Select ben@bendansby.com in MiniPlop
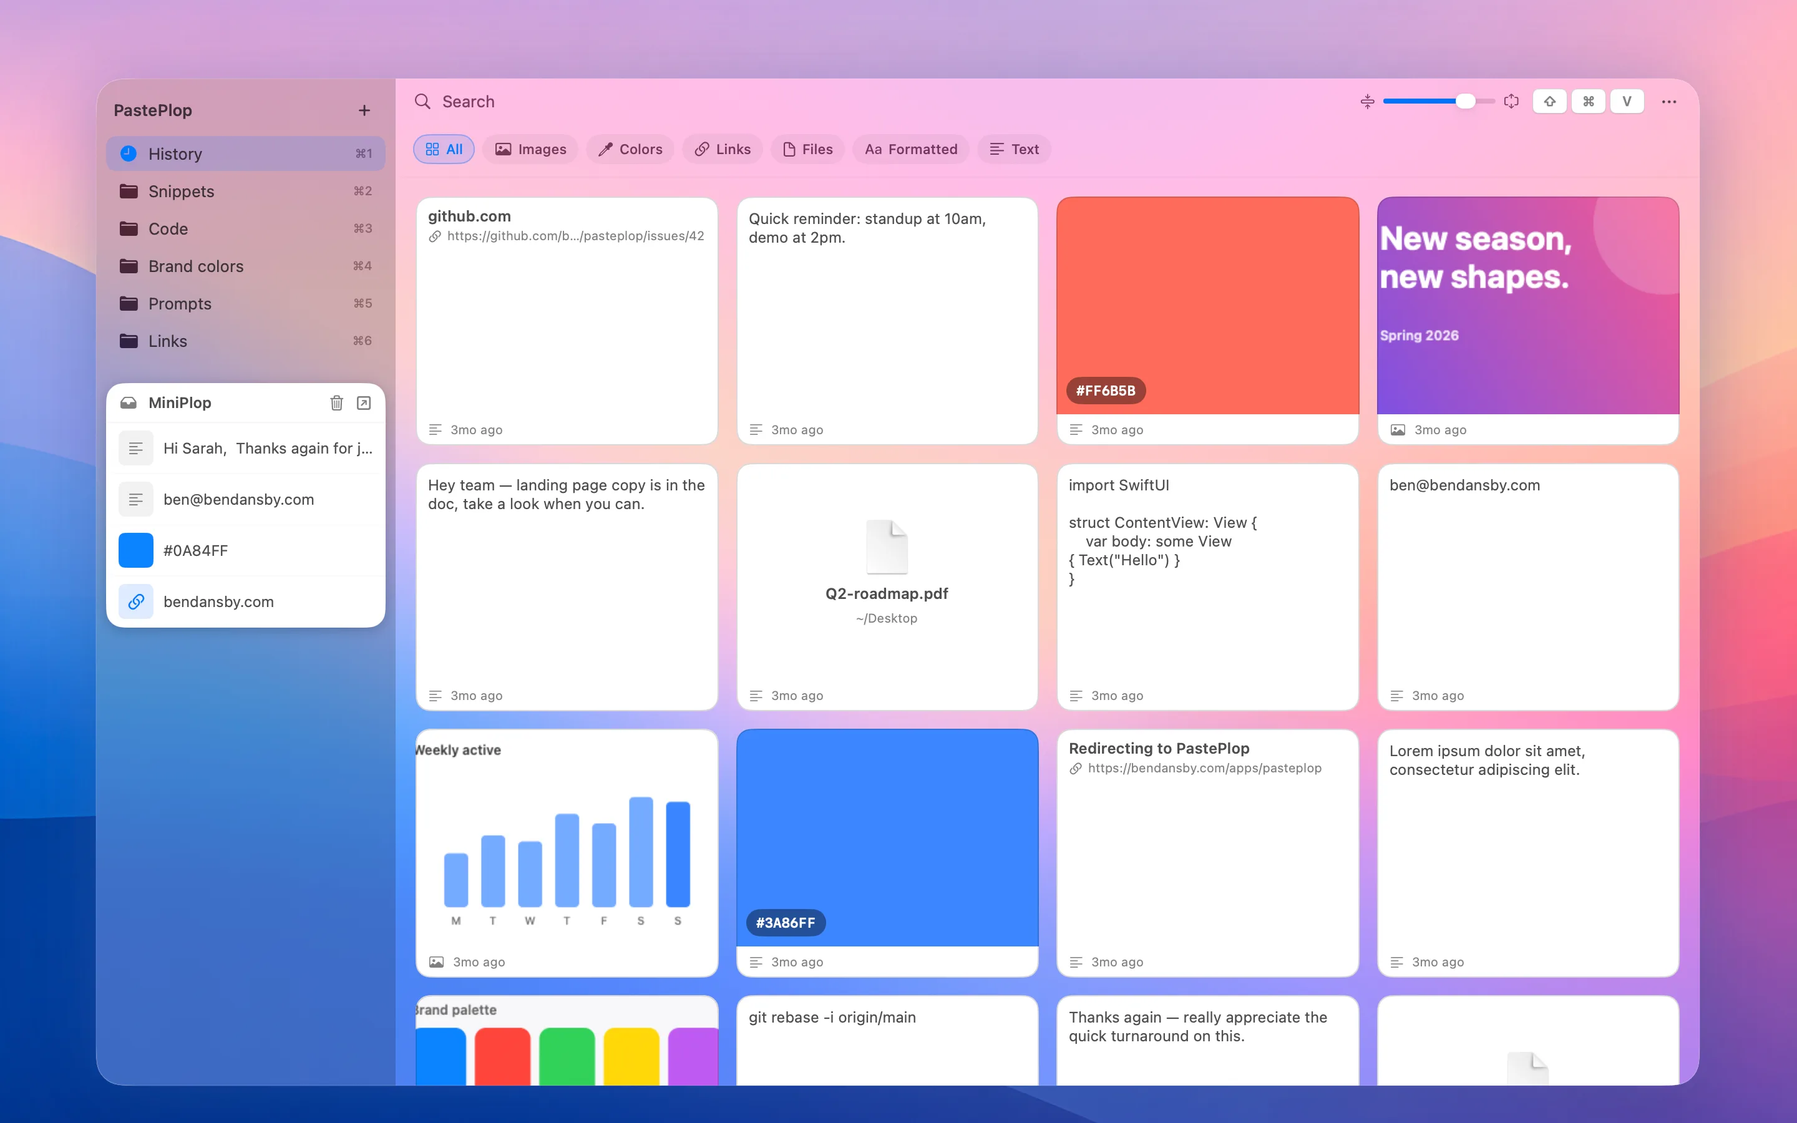 [x=246, y=500]
